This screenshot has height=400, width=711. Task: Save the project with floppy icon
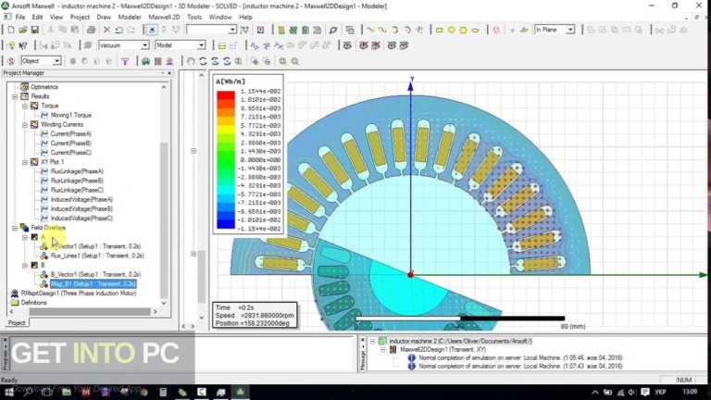click(x=34, y=30)
